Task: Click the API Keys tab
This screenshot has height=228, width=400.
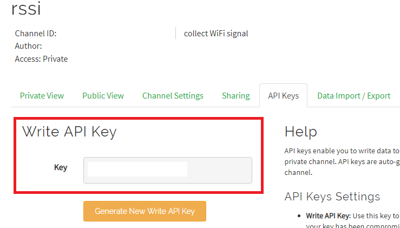Action: (x=283, y=96)
